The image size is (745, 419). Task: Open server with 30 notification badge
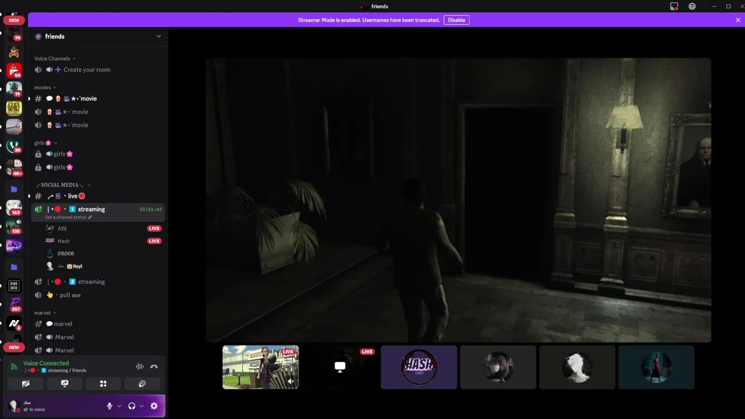(x=14, y=145)
